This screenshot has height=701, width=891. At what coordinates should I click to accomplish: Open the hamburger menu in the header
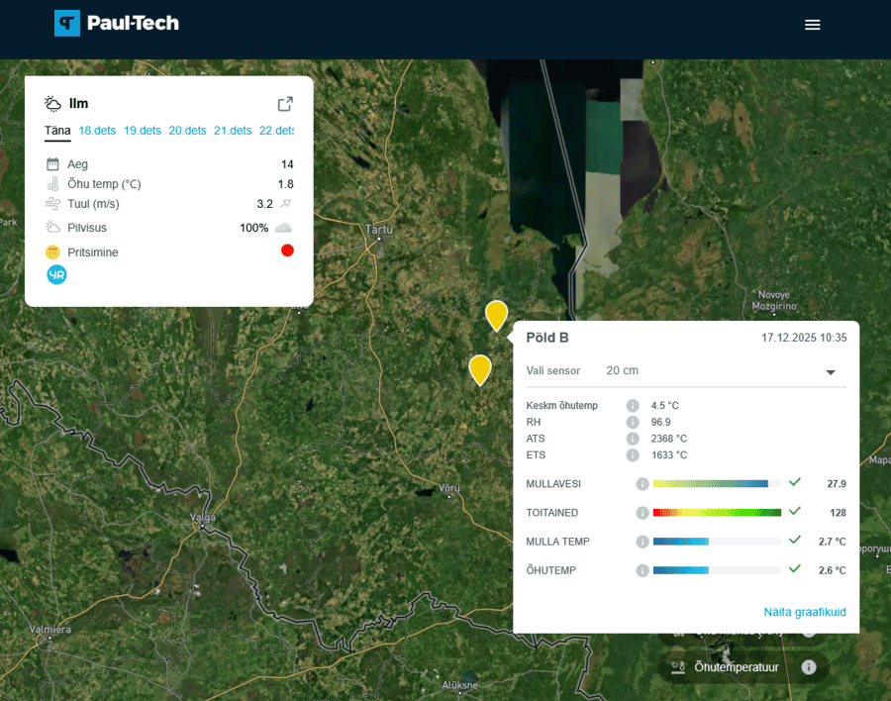(x=813, y=25)
